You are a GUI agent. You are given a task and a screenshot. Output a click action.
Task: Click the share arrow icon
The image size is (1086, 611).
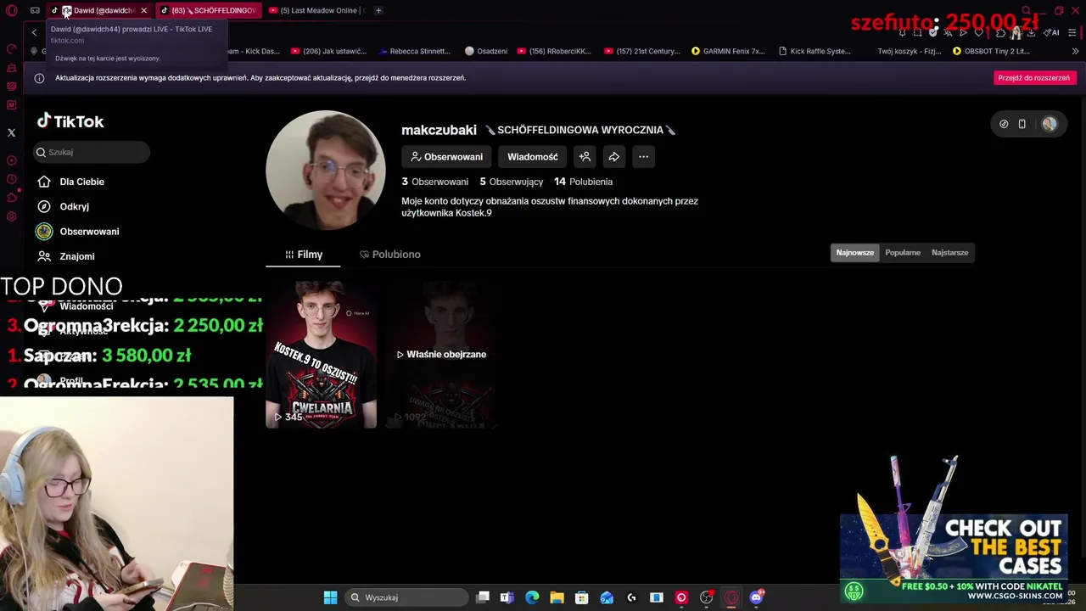613,156
